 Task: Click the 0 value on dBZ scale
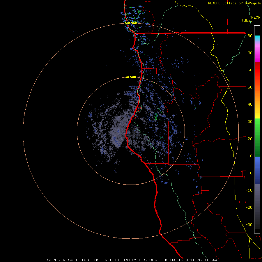tap(251, 173)
